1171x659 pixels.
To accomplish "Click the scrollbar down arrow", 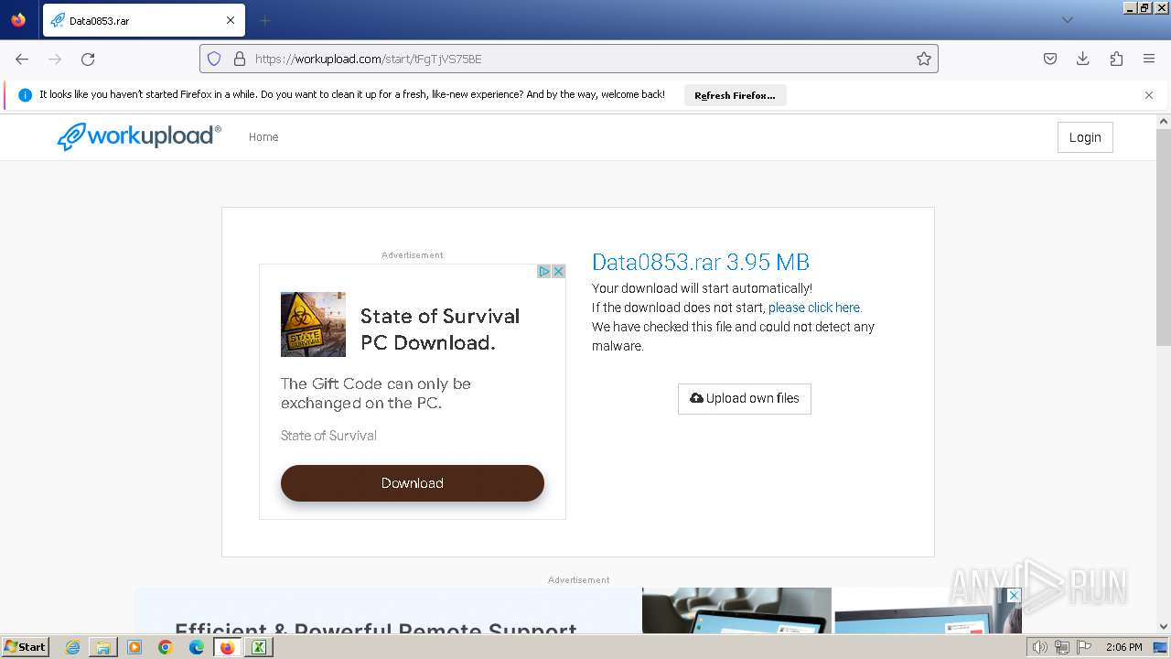I will [1164, 627].
